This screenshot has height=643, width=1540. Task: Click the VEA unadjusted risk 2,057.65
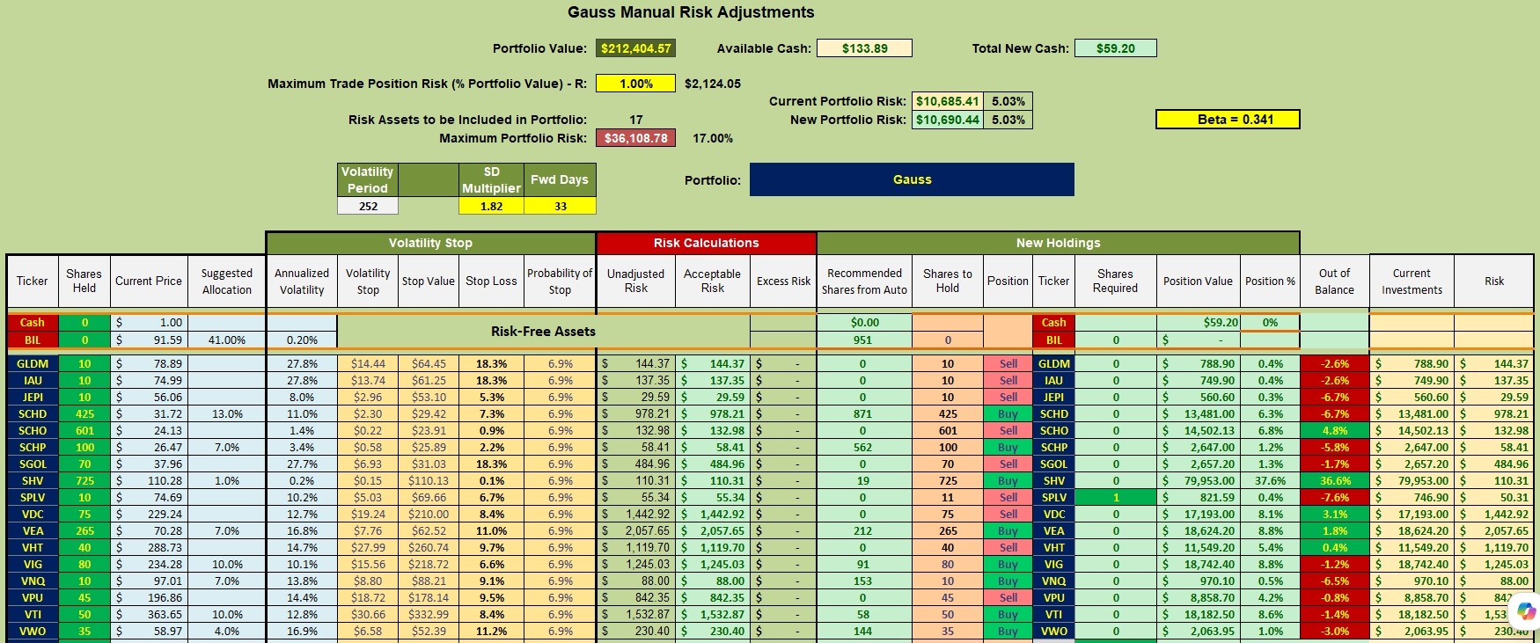pyautogui.click(x=636, y=530)
